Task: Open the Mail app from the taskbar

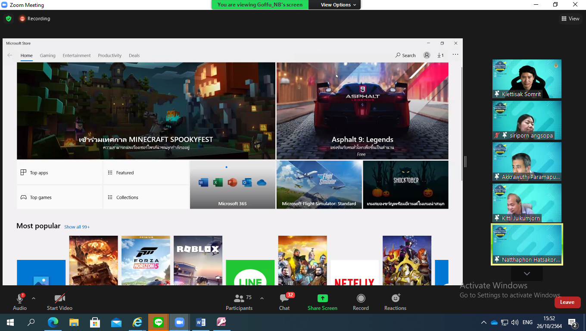Action: click(116, 322)
